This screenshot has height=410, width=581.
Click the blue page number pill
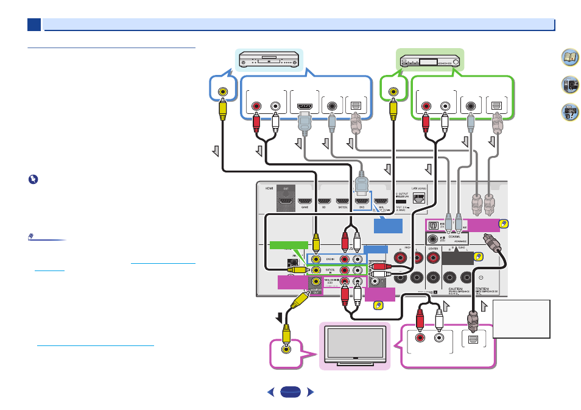coord(290,392)
